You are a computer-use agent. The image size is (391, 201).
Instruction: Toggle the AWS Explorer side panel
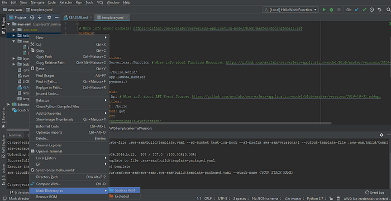(x=3, y=146)
